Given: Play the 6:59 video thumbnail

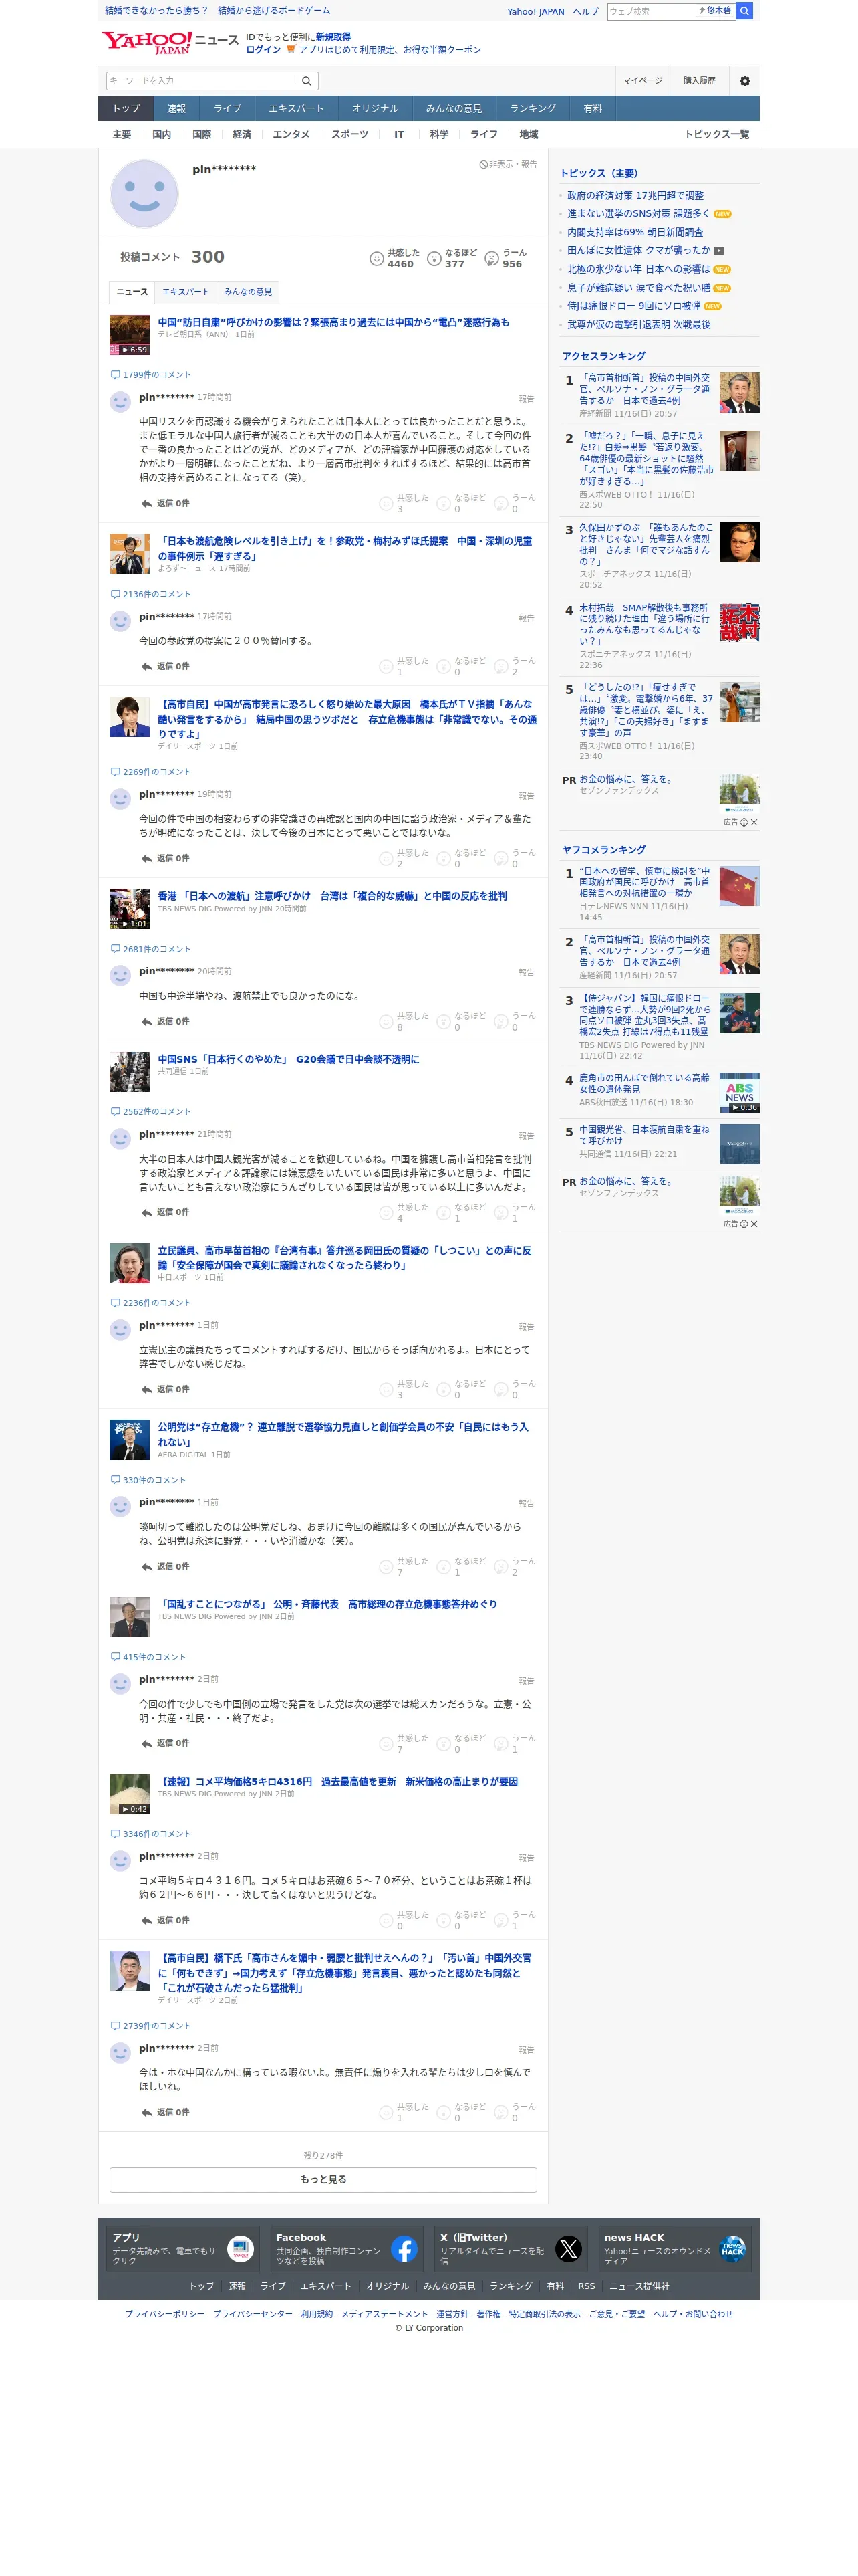Looking at the screenshot, I should pos(129,335).
